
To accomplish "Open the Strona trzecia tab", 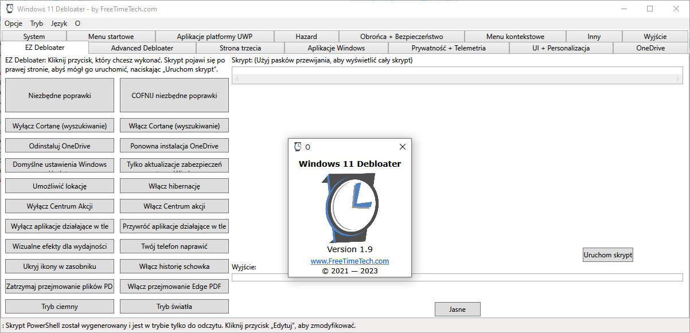I will point(240,48).
